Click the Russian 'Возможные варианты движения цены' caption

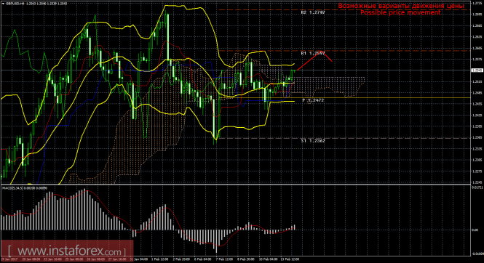pos(400,6)
